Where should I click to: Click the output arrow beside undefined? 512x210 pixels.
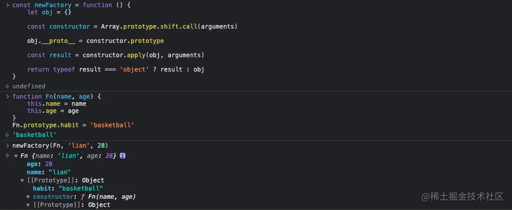coord(8,86)
